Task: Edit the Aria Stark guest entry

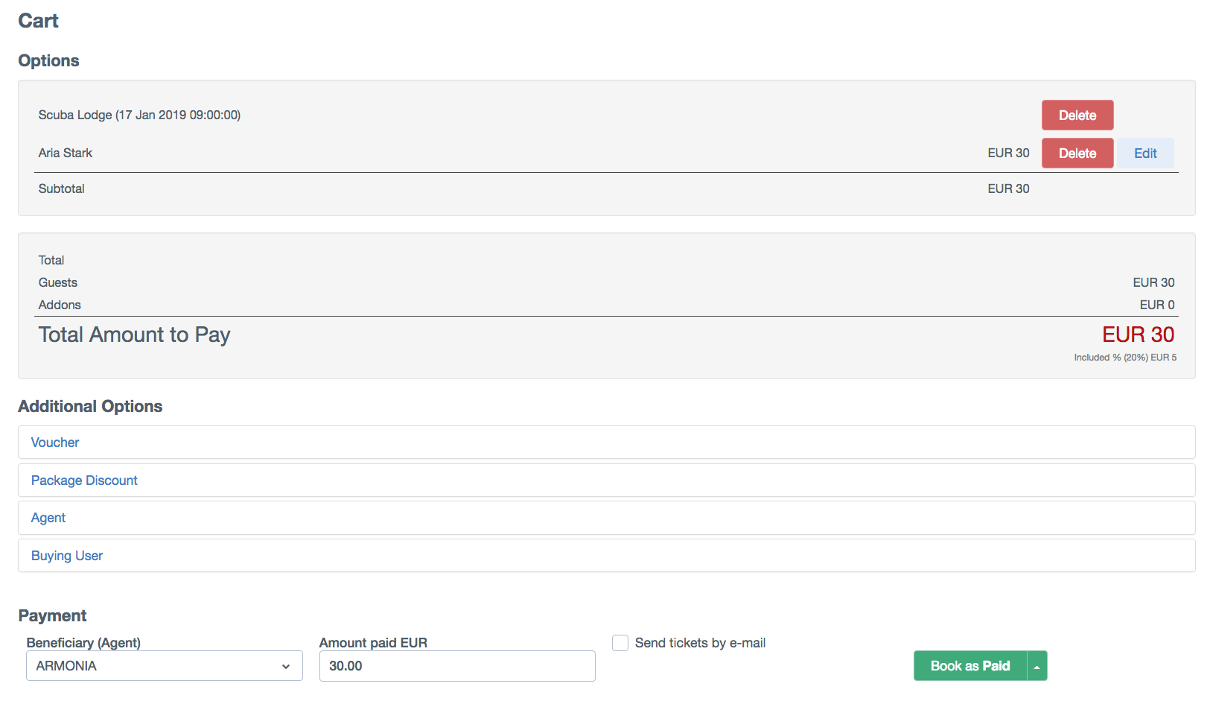Action: click(x=1145, y=153)
